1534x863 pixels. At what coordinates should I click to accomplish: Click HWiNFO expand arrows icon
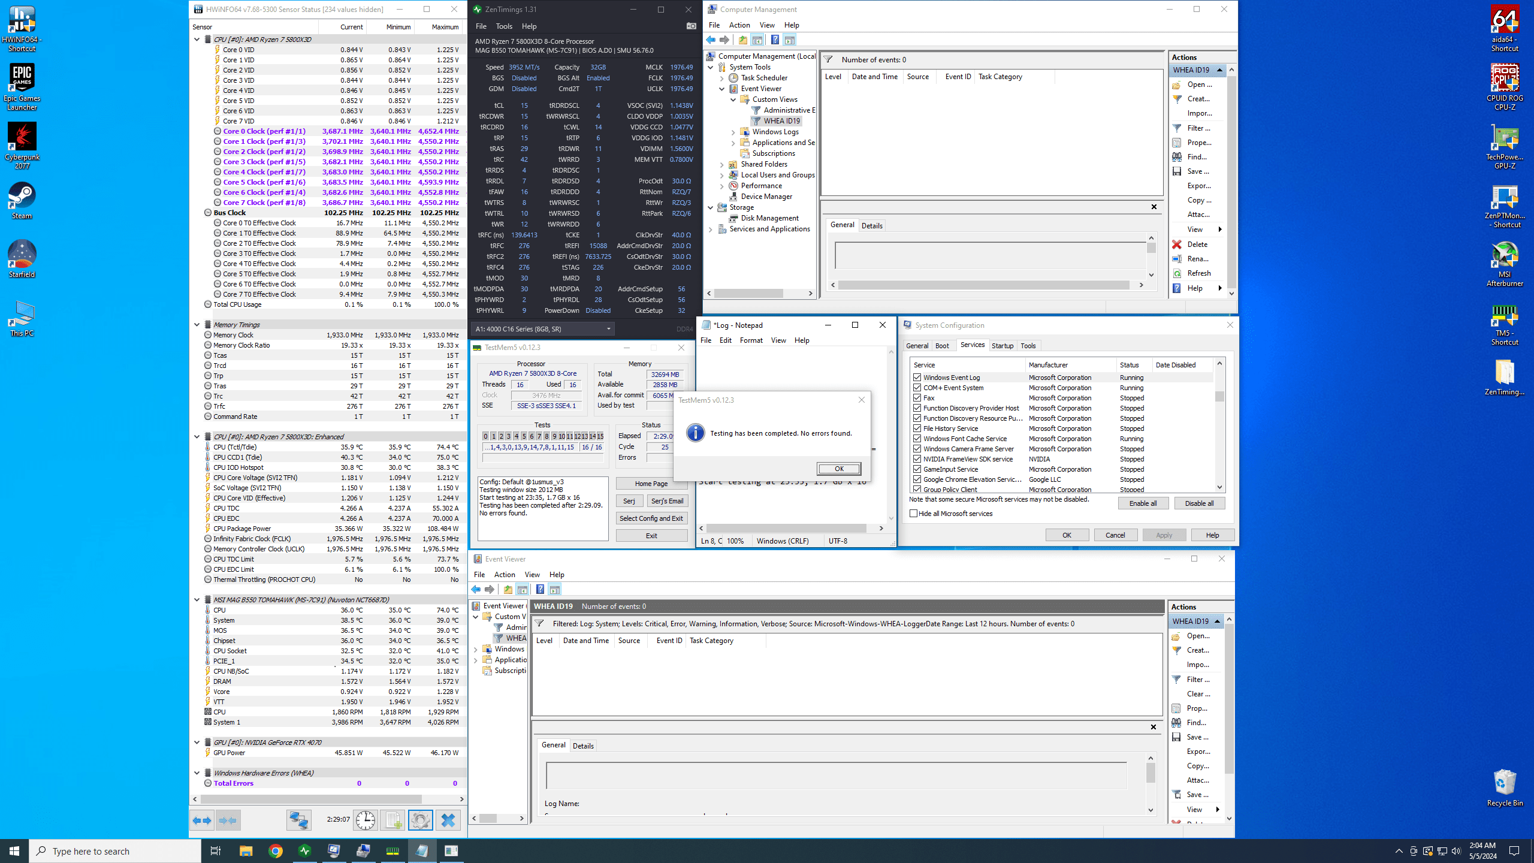[202, 820]
